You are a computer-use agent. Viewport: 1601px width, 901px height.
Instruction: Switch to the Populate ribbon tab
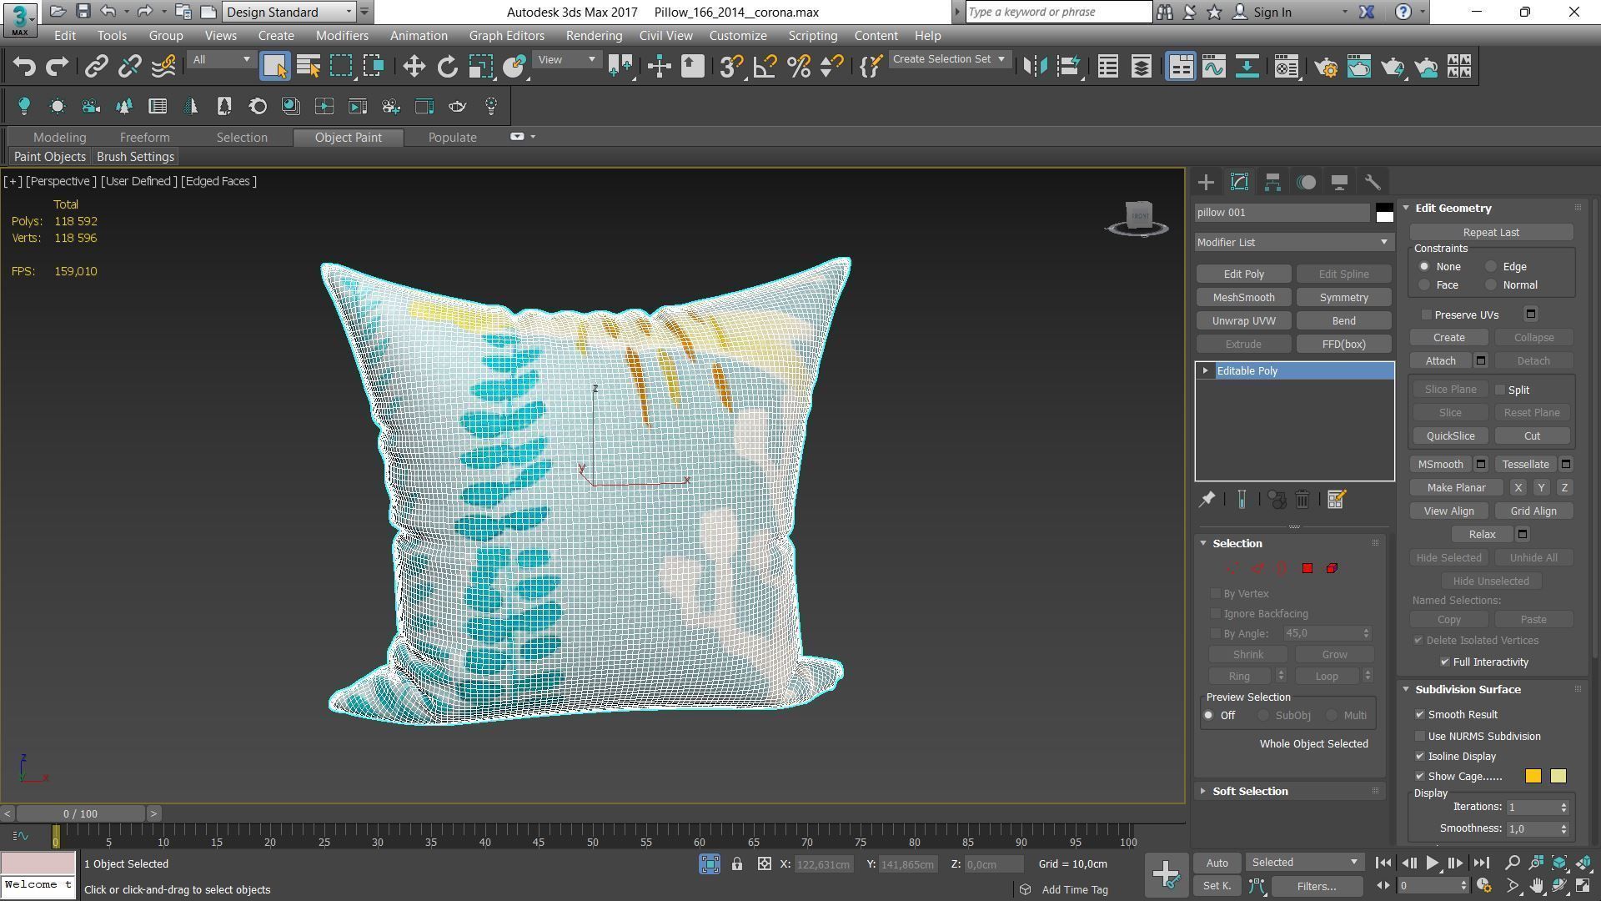point(452,138)
